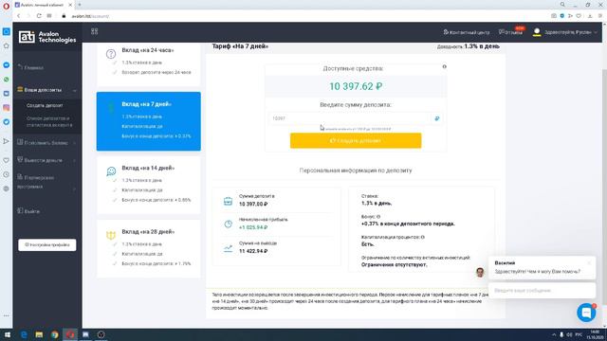Open Opera sidebar Instagram icon
Screen dimensions: 607x341
pos(7,108)
